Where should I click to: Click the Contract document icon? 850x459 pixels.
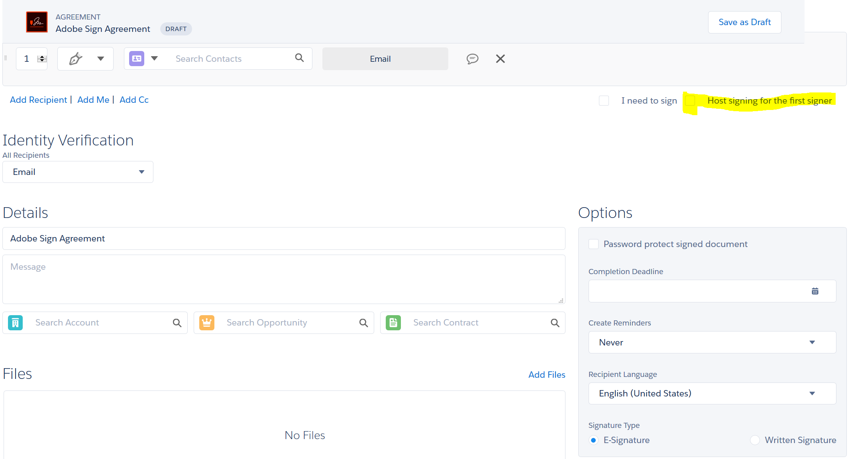(393, 323)
